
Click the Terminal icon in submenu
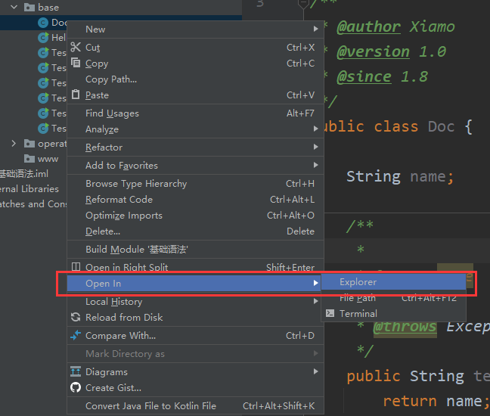coord(330,313)
